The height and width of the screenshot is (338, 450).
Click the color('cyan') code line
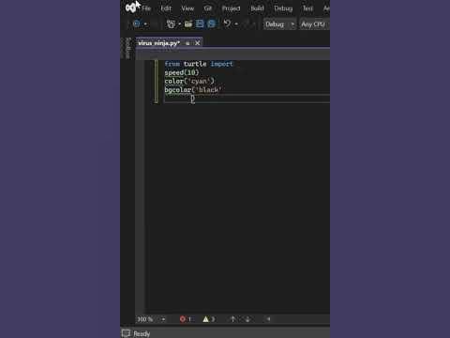click(x=189, y=81)
